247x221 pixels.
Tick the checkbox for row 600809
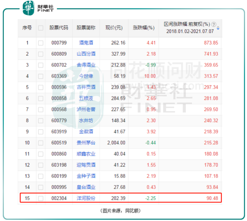pos(41,54)
